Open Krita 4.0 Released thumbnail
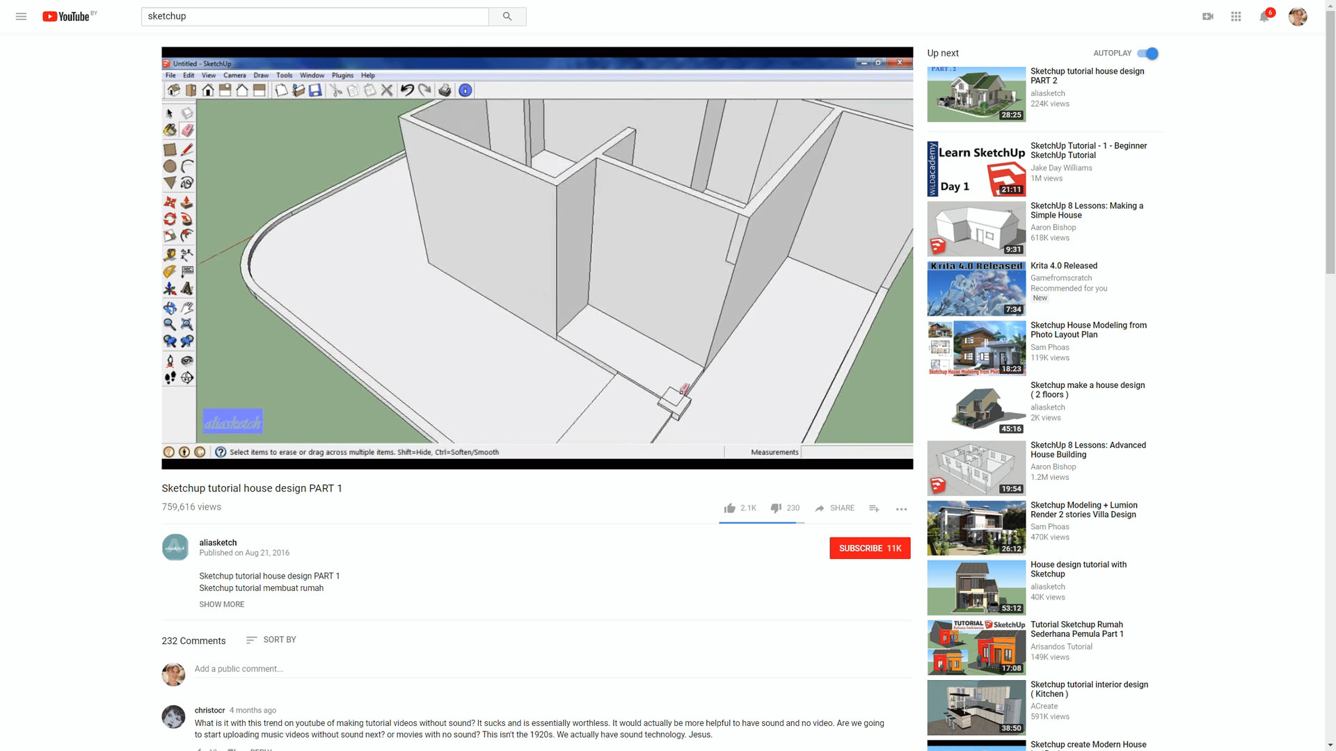This screenshot has height=751, width=1336. click(x=976, y=289)
